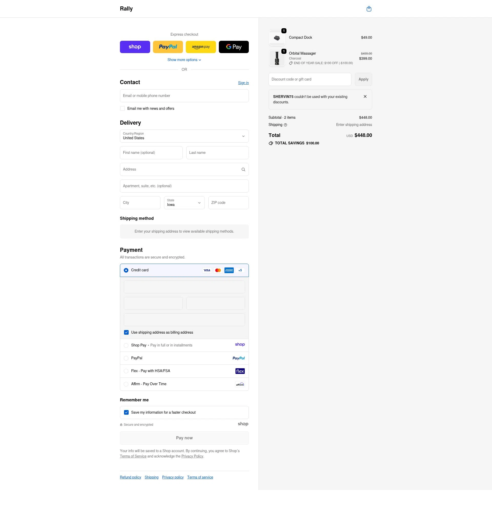Screen dimensions: 492x527
Task: Open the Refund policy page
Action: point(130,477)
